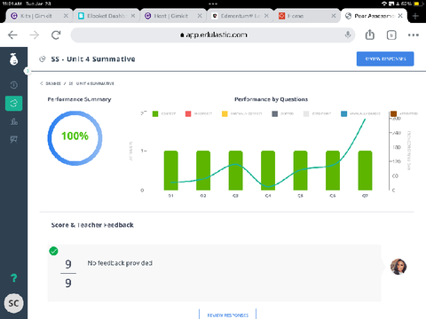The image size is (426, 319).
Task: Close the Host | Gimkit tab
Action: 200,16
